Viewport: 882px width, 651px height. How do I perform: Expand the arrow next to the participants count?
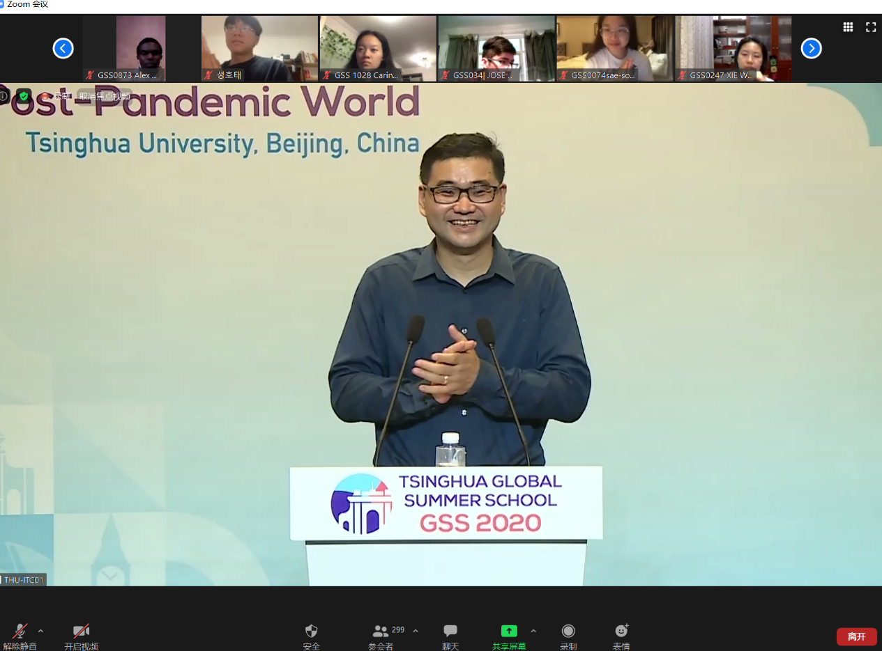coord(416,631)
